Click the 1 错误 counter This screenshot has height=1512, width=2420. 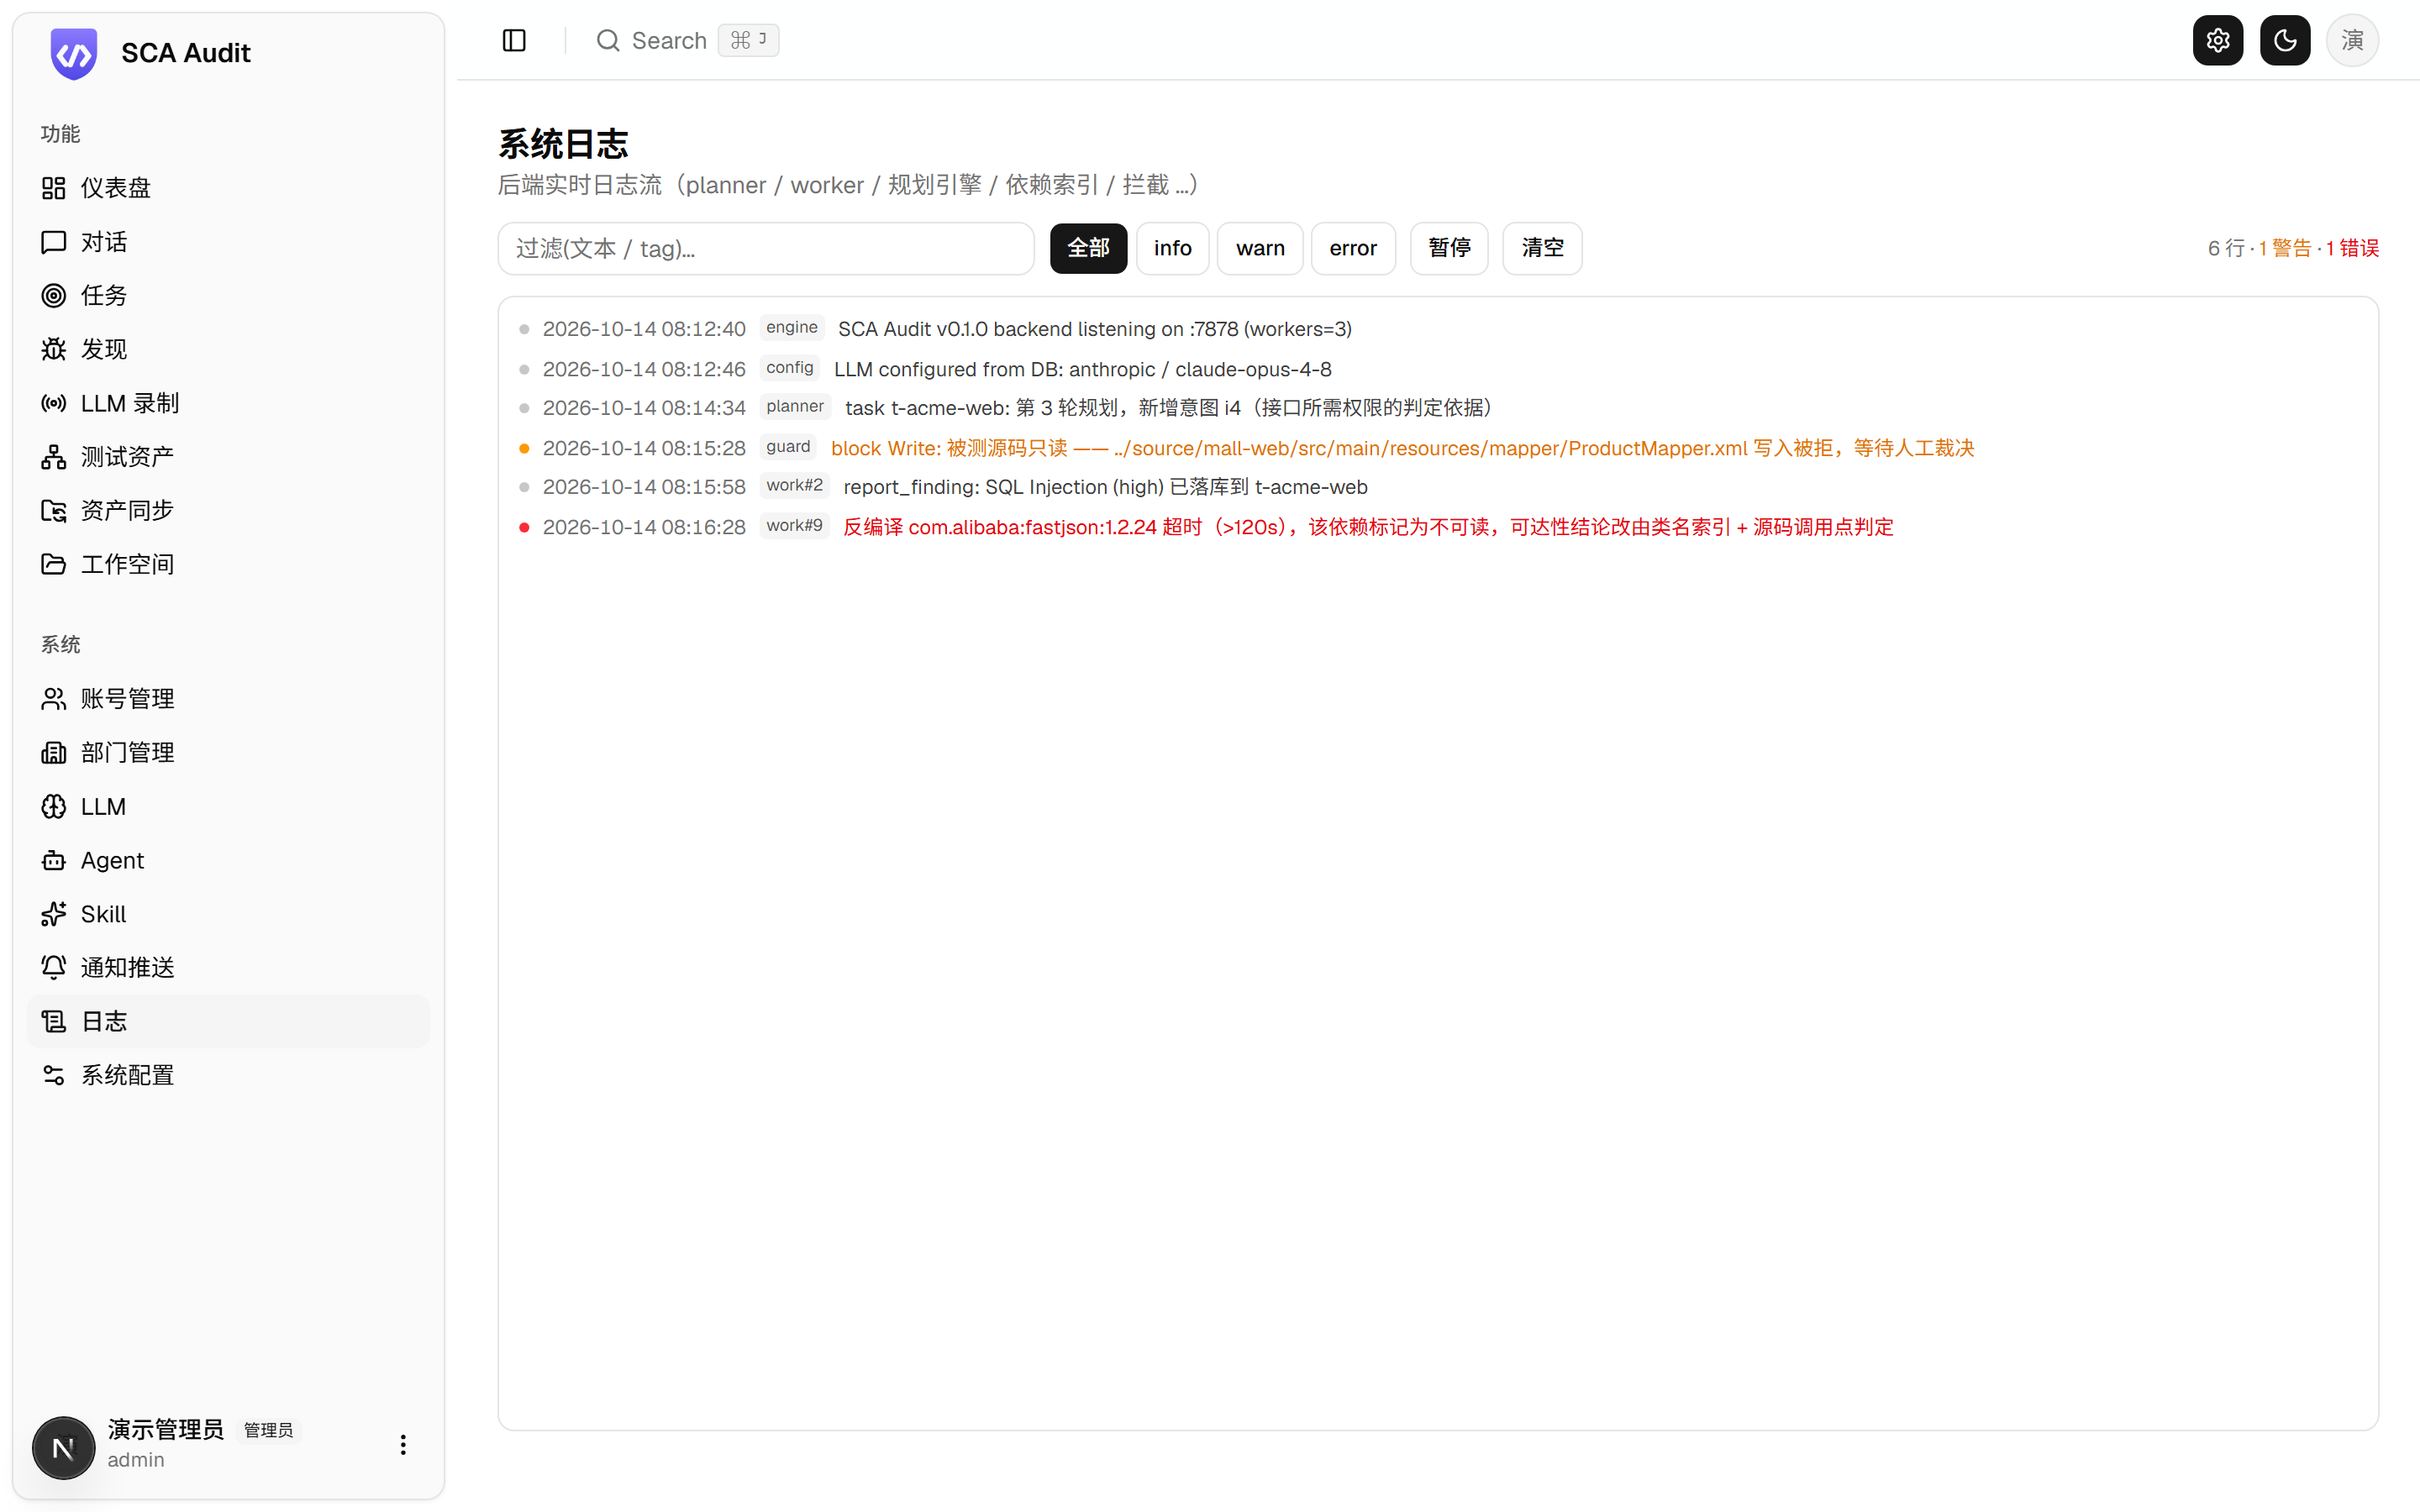tap(2352, 248)
